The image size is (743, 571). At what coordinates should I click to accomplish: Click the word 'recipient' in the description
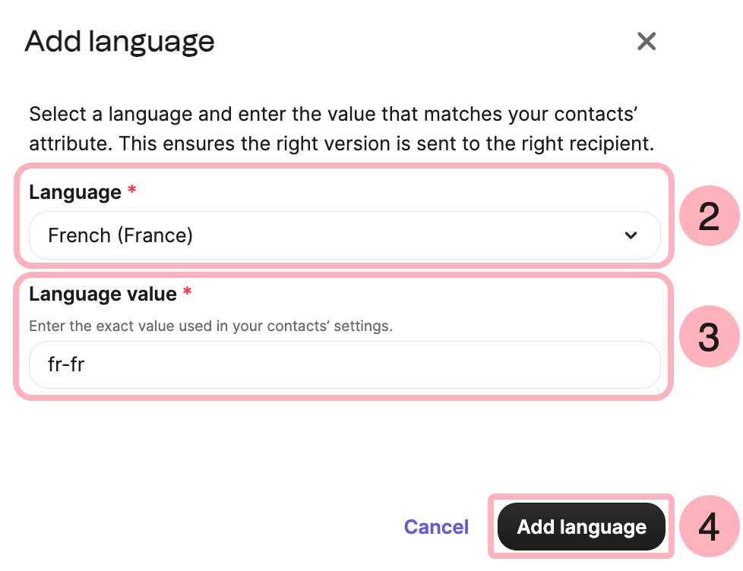tap(612, 144)
